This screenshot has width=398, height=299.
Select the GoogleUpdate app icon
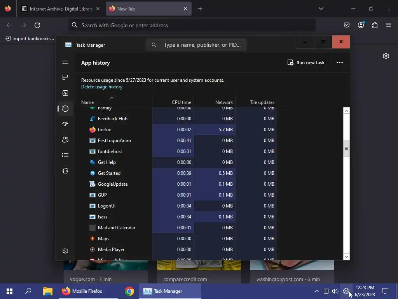pos(93,184)
